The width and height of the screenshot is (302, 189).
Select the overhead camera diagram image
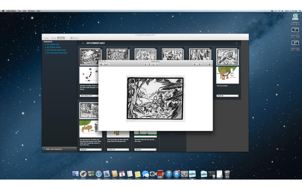tap(89, 75)
